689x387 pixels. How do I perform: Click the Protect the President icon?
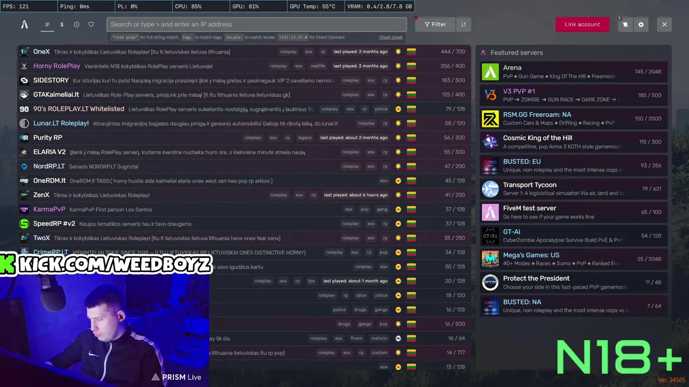point(490,282)
